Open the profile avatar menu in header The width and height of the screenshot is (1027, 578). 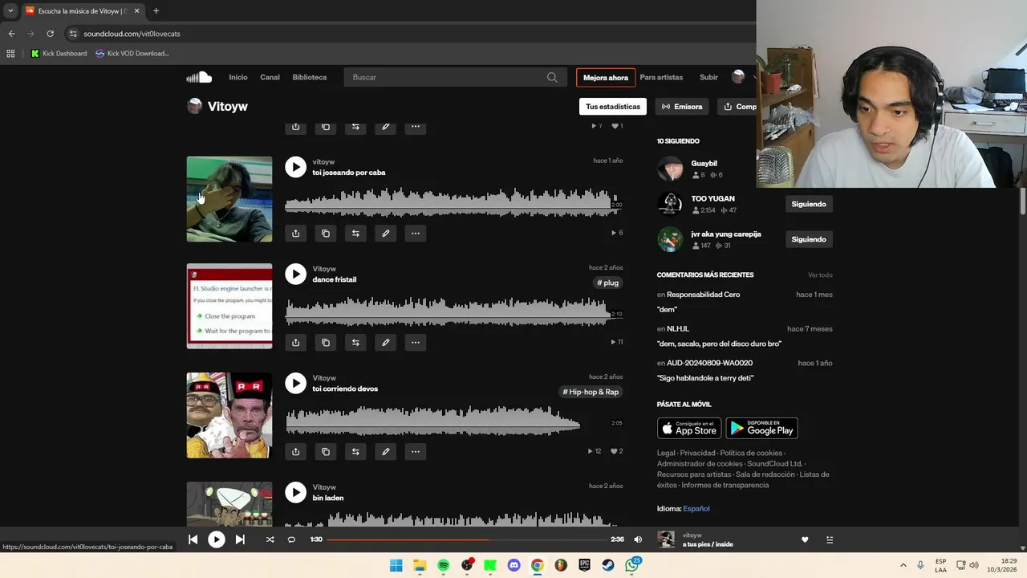pos(738,77)
